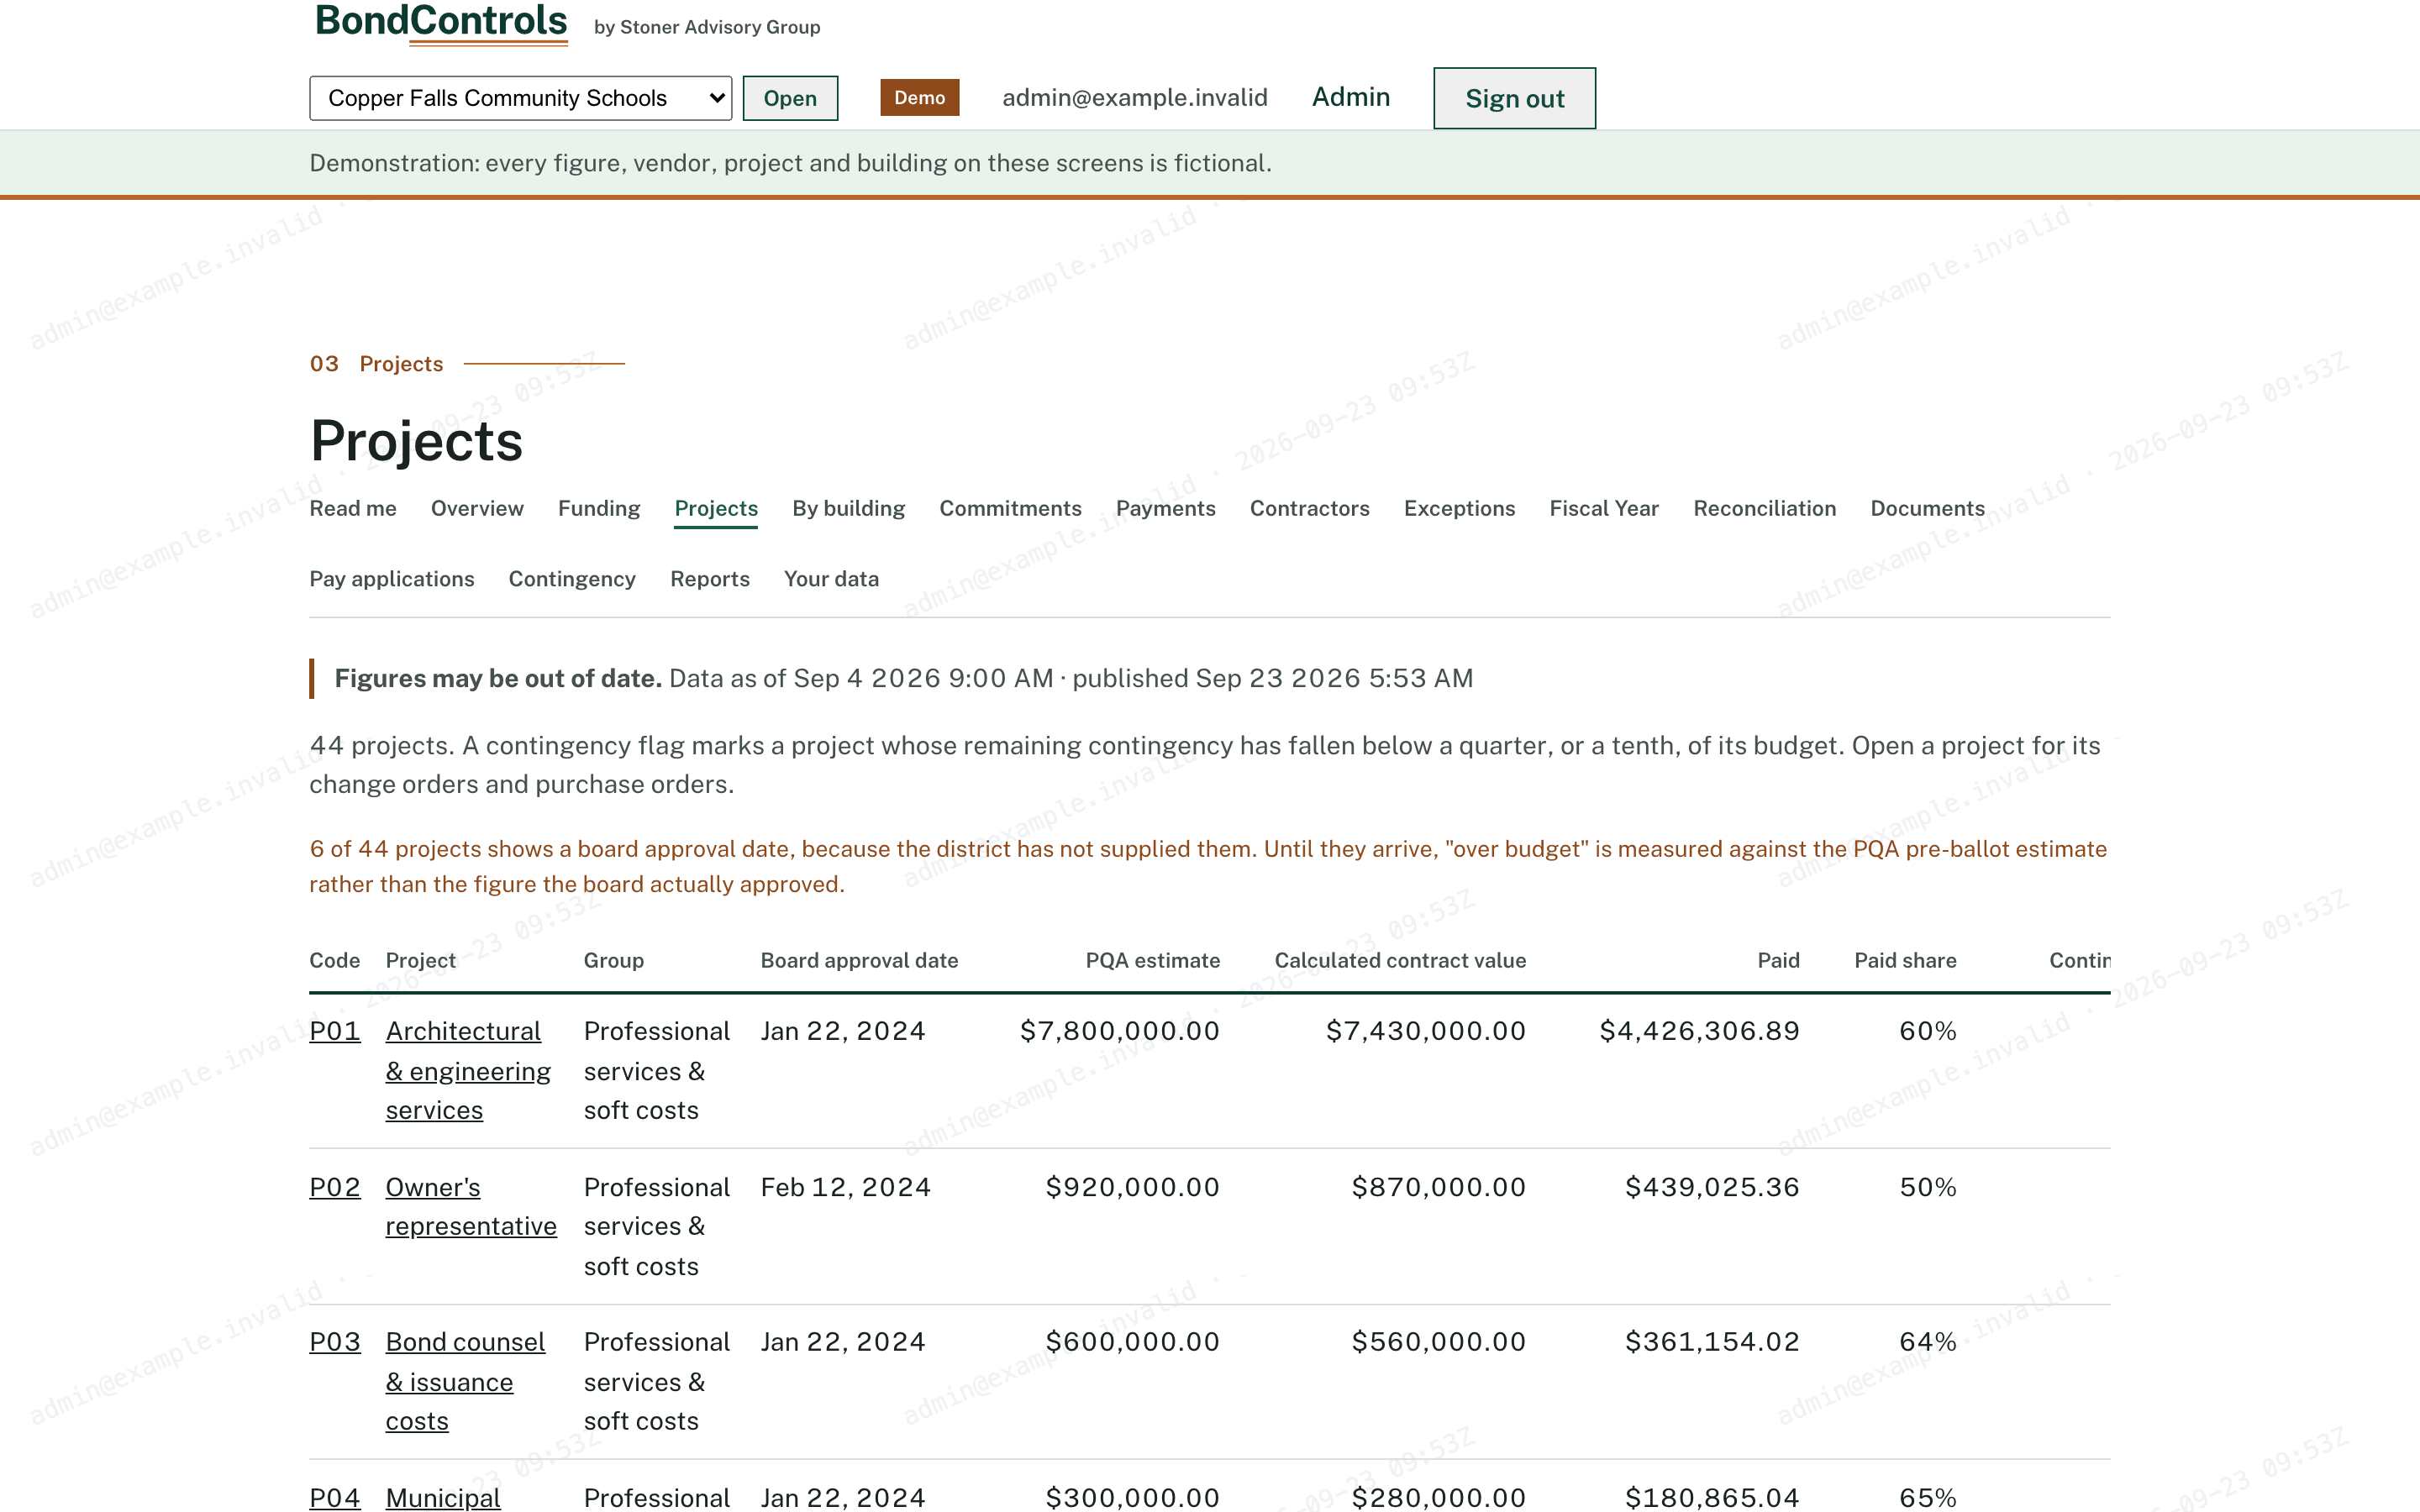Viewport: 2420px width, 1512px height.
Task: Go to the Read me tab
Action: pos(353,508)
